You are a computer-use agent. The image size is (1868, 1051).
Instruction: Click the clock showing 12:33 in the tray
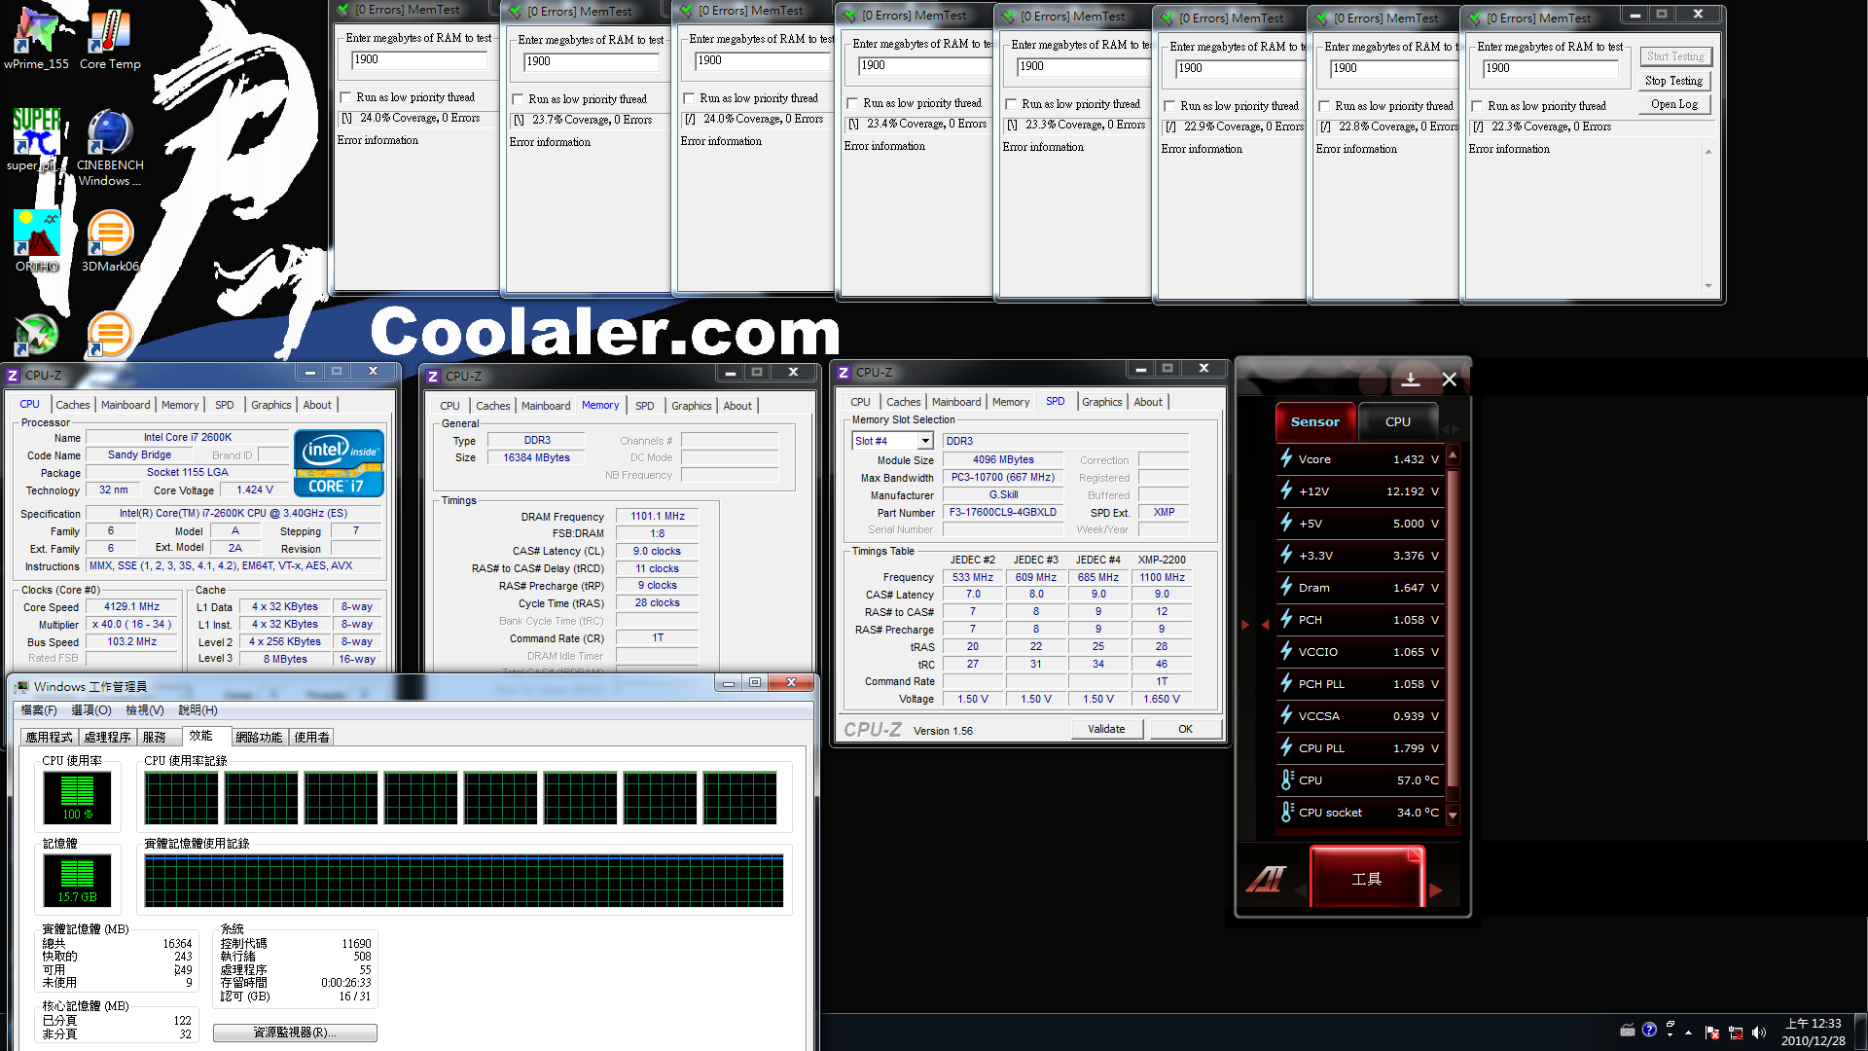coord(1813,1032)
